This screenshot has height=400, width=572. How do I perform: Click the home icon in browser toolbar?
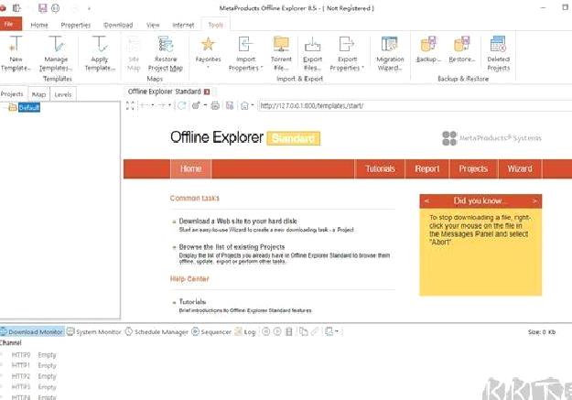click(244, 106)
